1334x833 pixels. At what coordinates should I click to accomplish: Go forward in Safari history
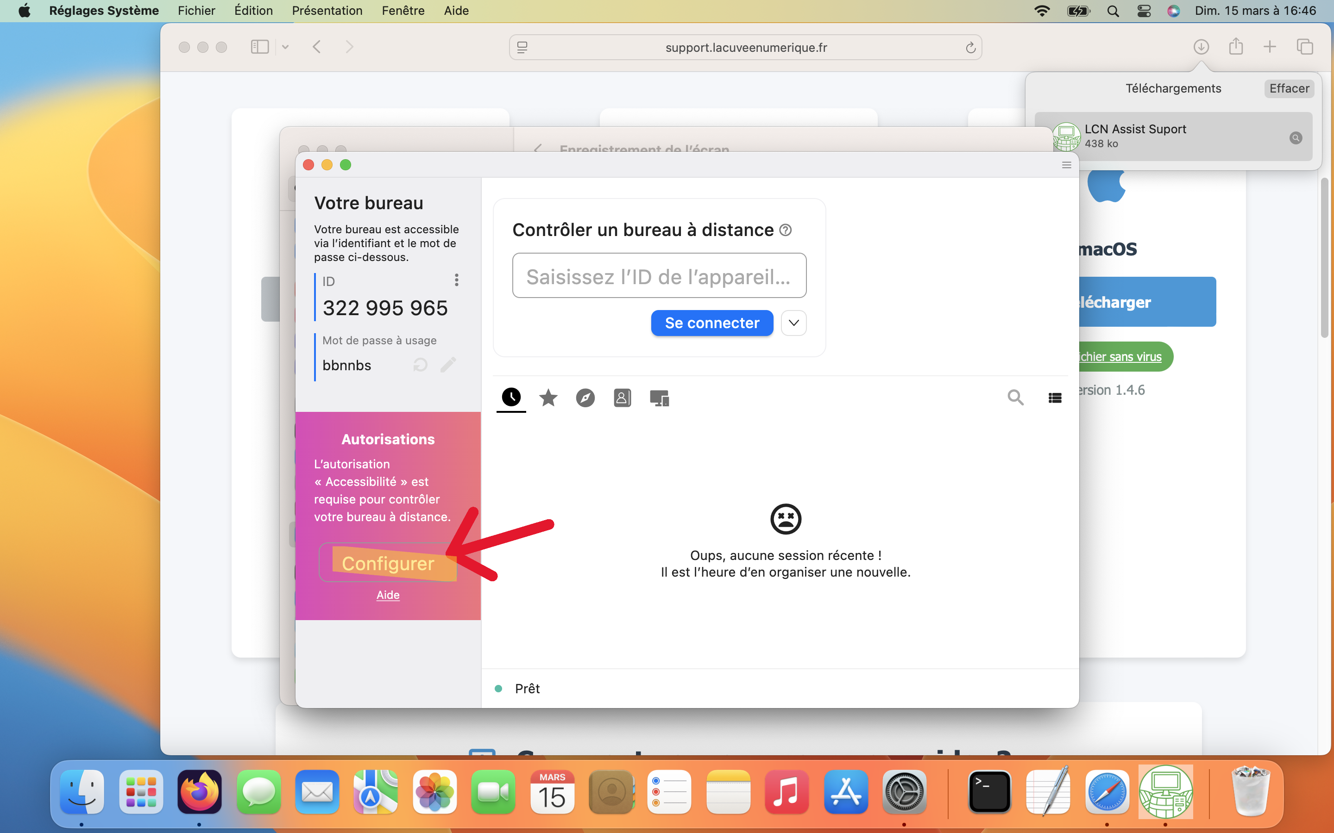click(350, 47)
